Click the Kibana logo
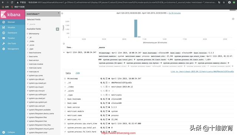The height and width of the screenshot is (135, 237). 12,15
